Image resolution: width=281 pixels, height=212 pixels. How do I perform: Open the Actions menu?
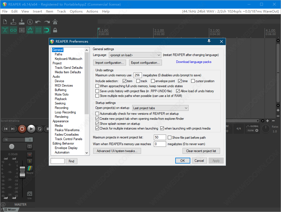(92, 11)
